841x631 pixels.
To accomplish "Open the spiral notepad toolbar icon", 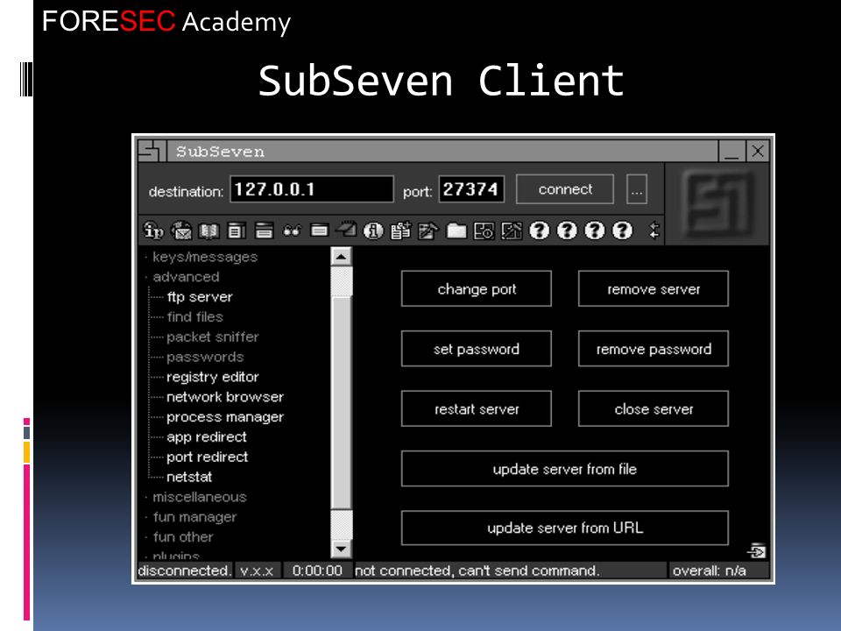I will pos(347,230).
